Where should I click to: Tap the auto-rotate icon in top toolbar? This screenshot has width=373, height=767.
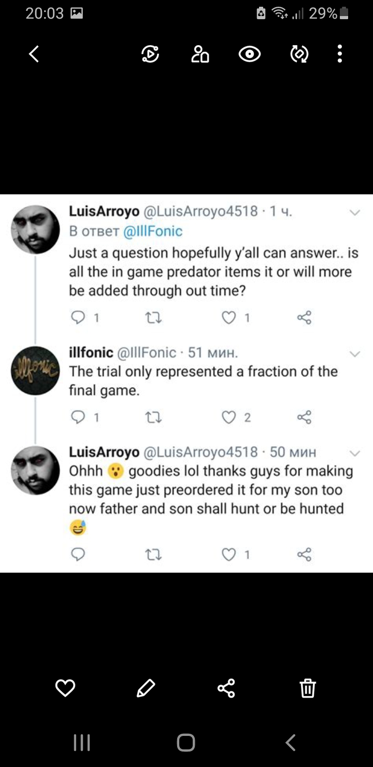299,54
